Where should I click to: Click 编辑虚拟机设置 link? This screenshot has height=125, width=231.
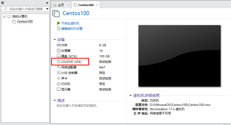coord(72,29)
